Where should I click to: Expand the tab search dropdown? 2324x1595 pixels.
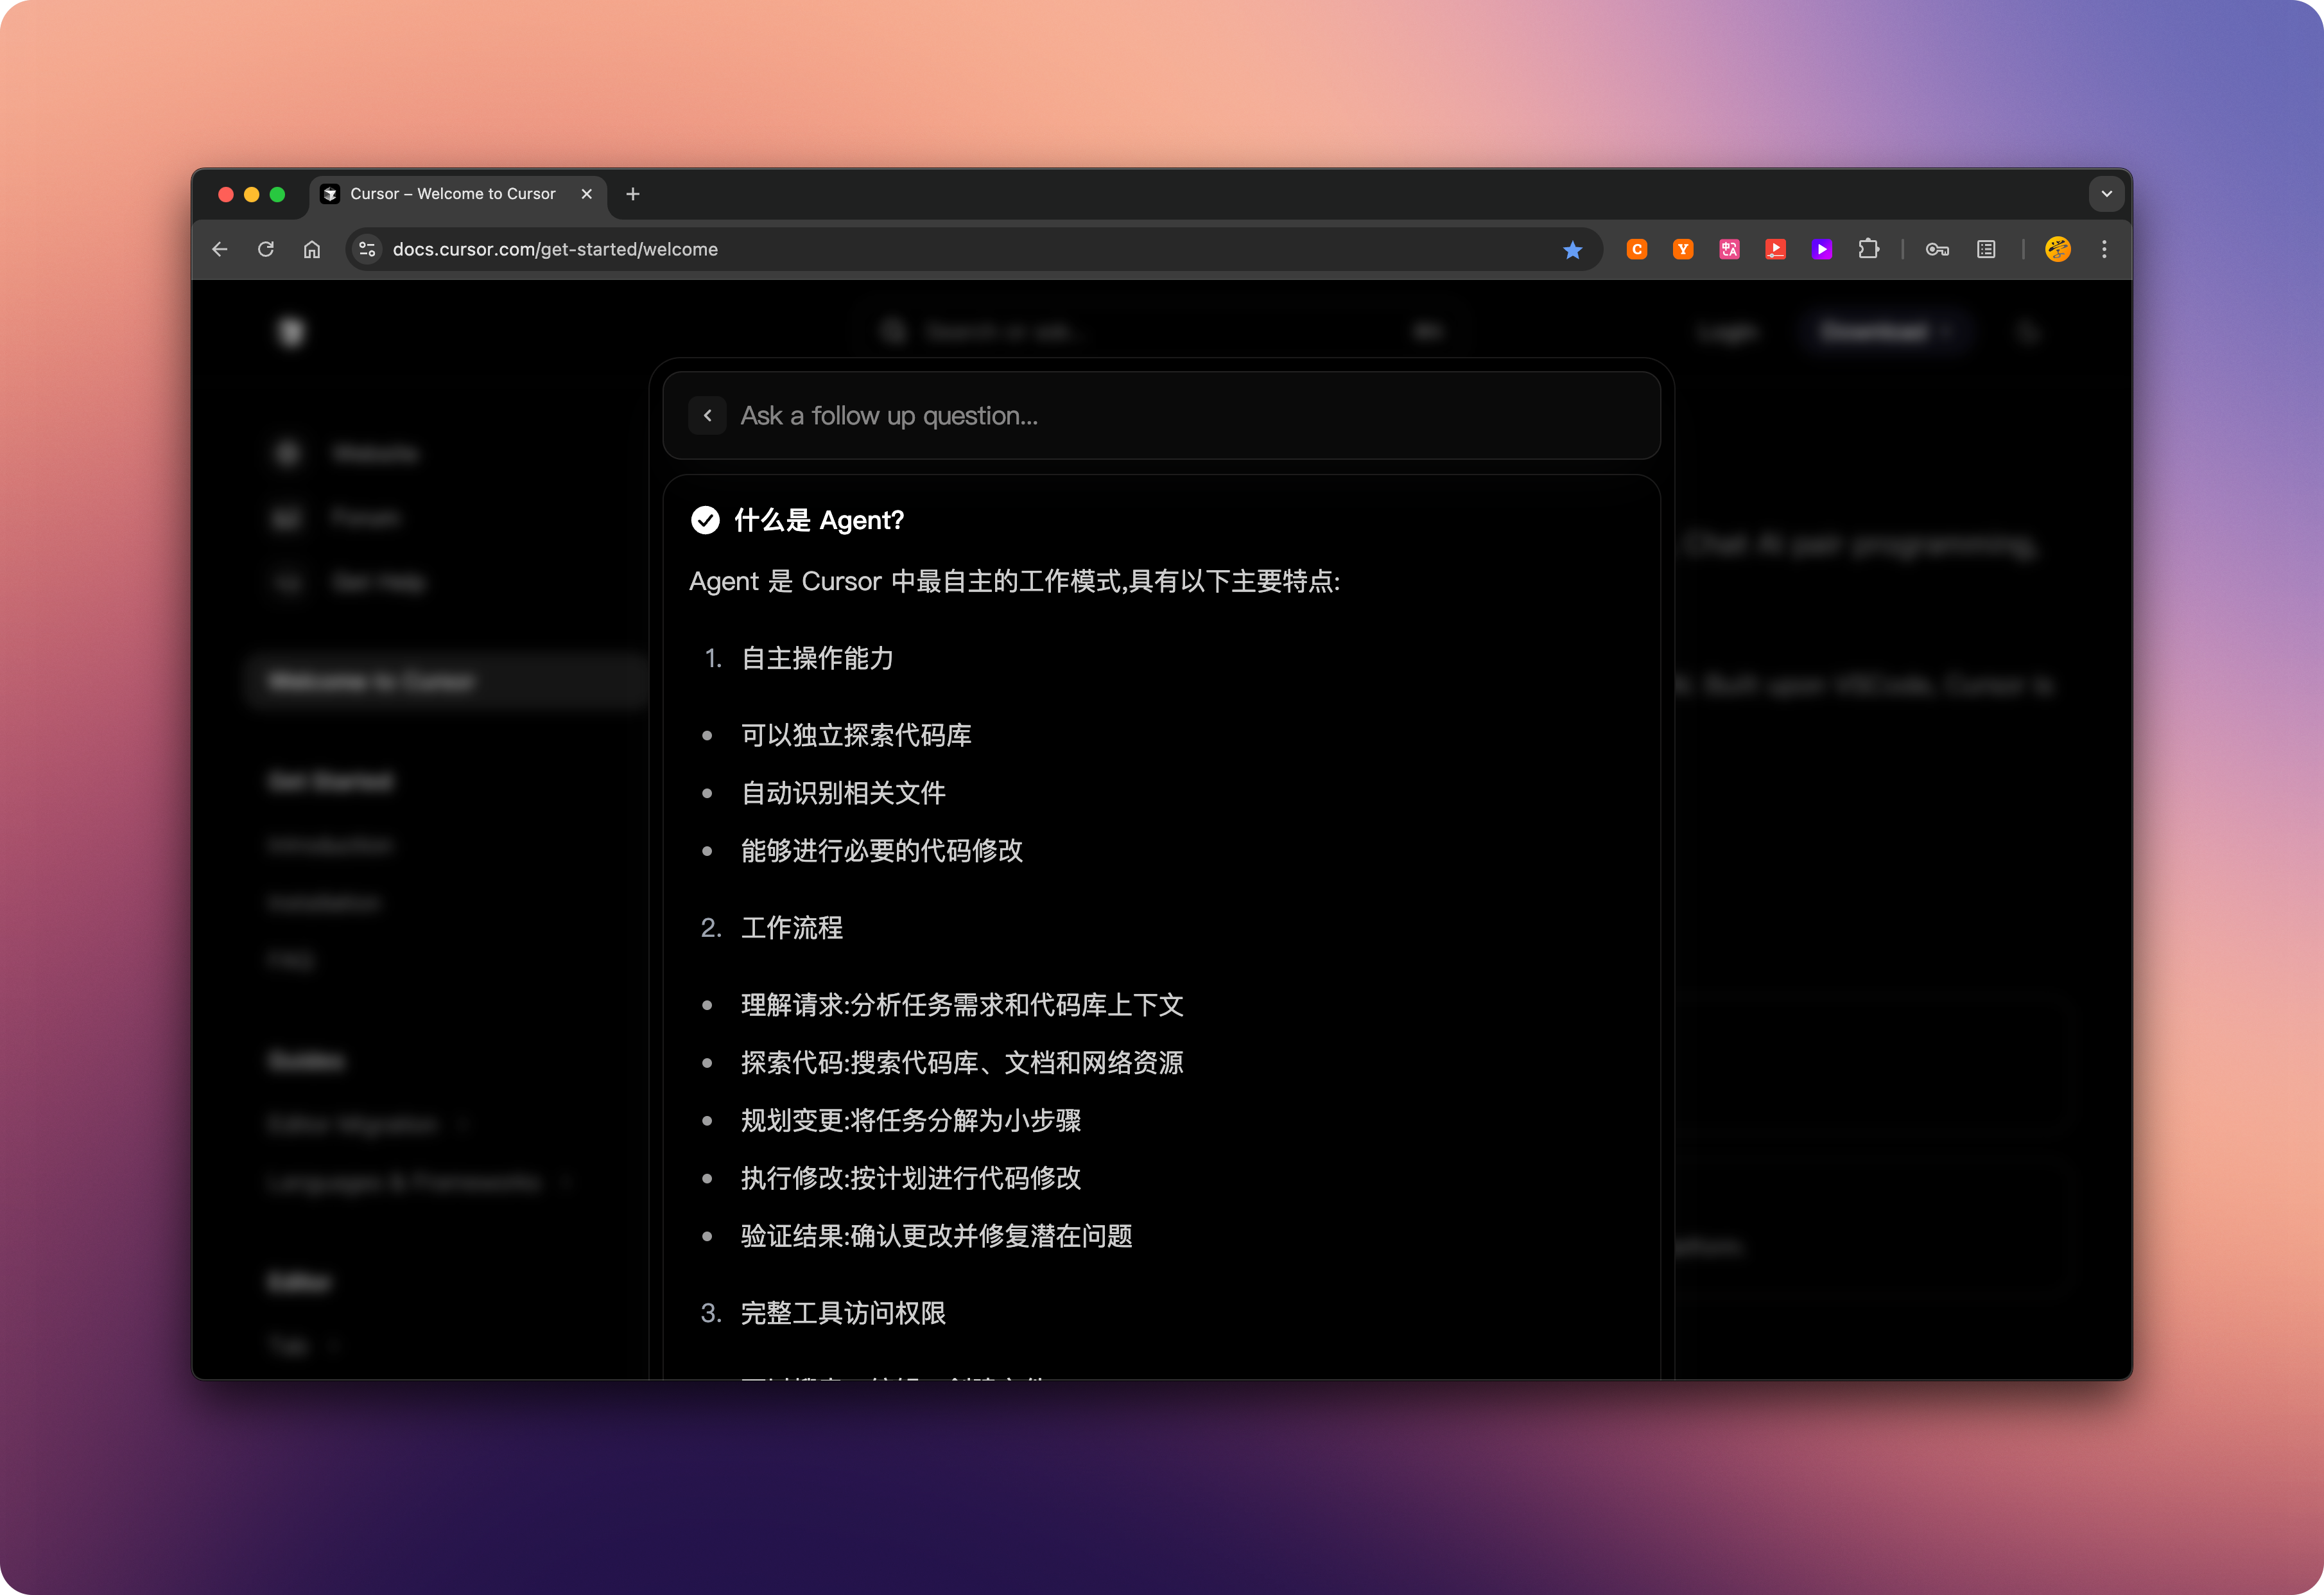tap(2106, 194)
